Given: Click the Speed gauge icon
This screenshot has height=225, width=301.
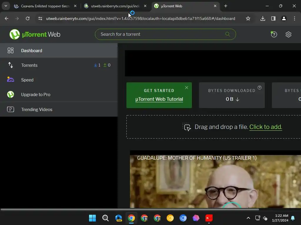Looking at the screenshot, I should pos(11,79).
